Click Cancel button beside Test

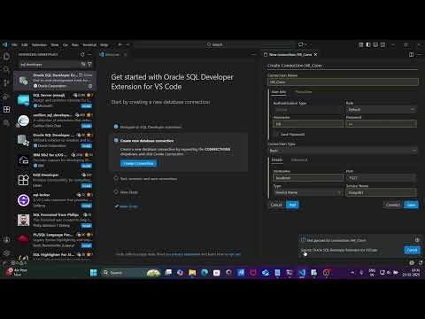(x=276, y=205)
